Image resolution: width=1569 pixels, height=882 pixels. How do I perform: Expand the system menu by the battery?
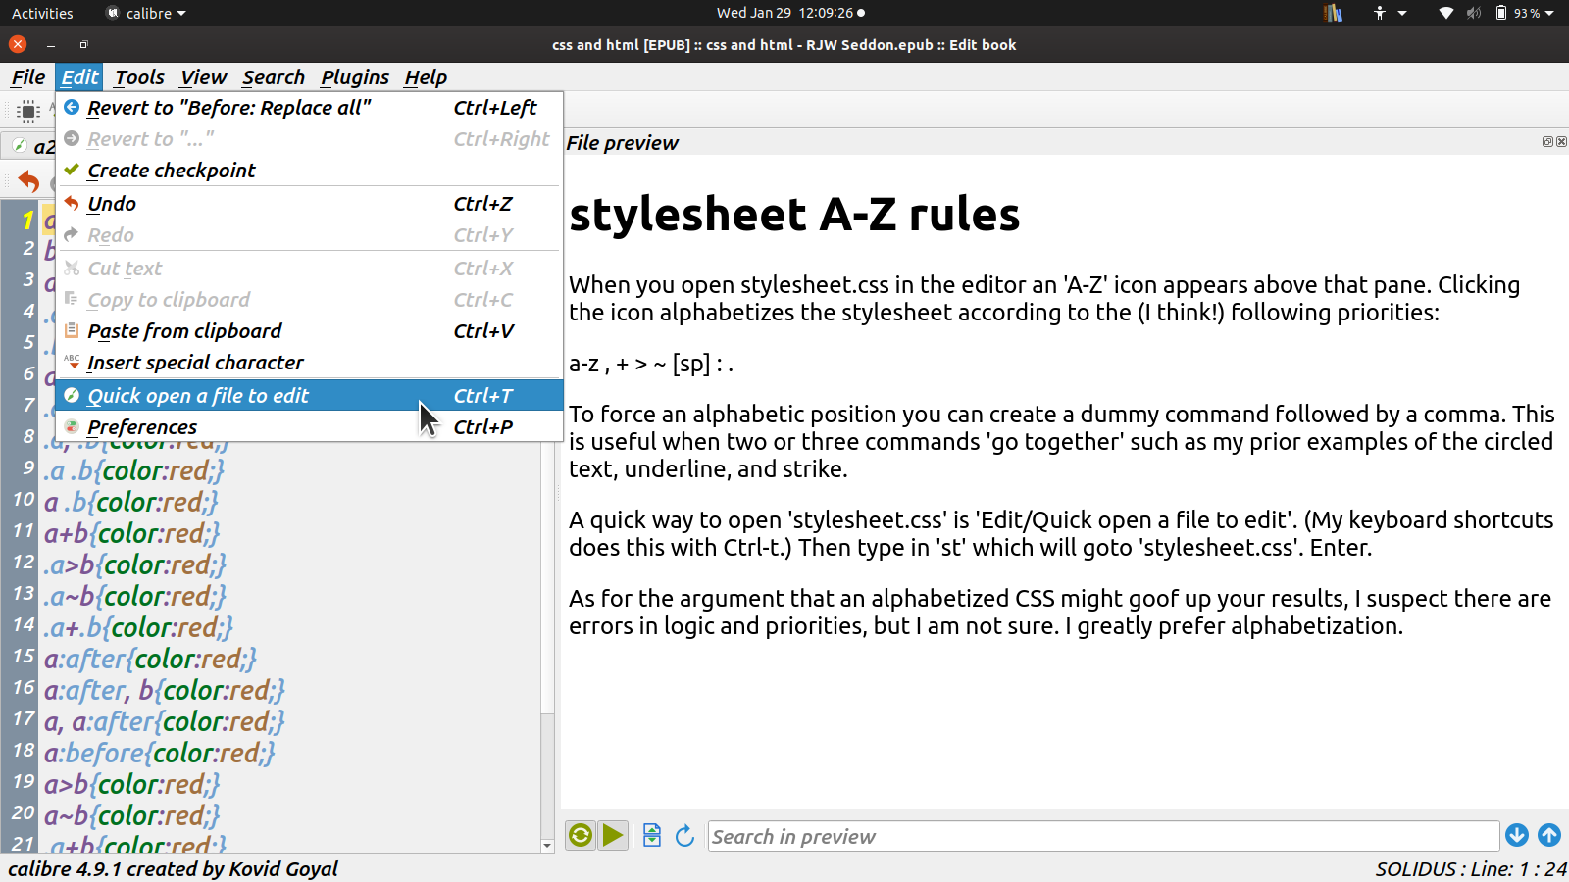1527,13
